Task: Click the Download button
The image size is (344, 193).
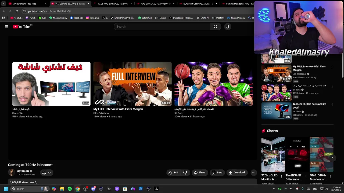Action: pyautogui.click(x=237, y=173)
